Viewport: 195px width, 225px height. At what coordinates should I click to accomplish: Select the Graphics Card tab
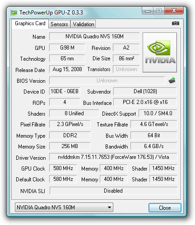coord(30,23)
